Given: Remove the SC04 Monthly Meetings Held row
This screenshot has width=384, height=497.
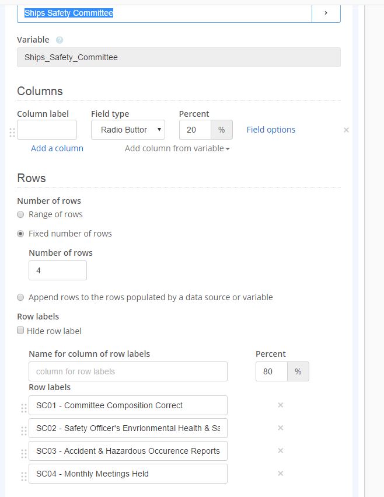Looking at the screenshot, I should pos(280,474).
